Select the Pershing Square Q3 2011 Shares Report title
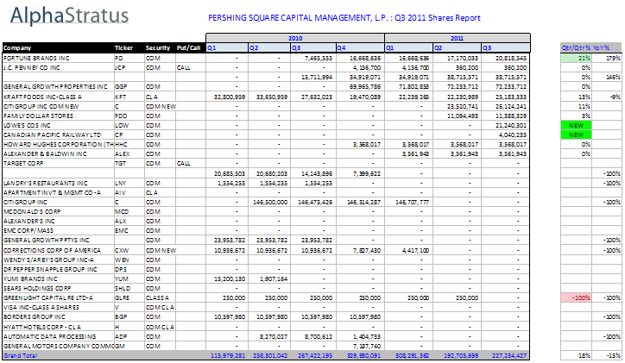 coord(344,18)
